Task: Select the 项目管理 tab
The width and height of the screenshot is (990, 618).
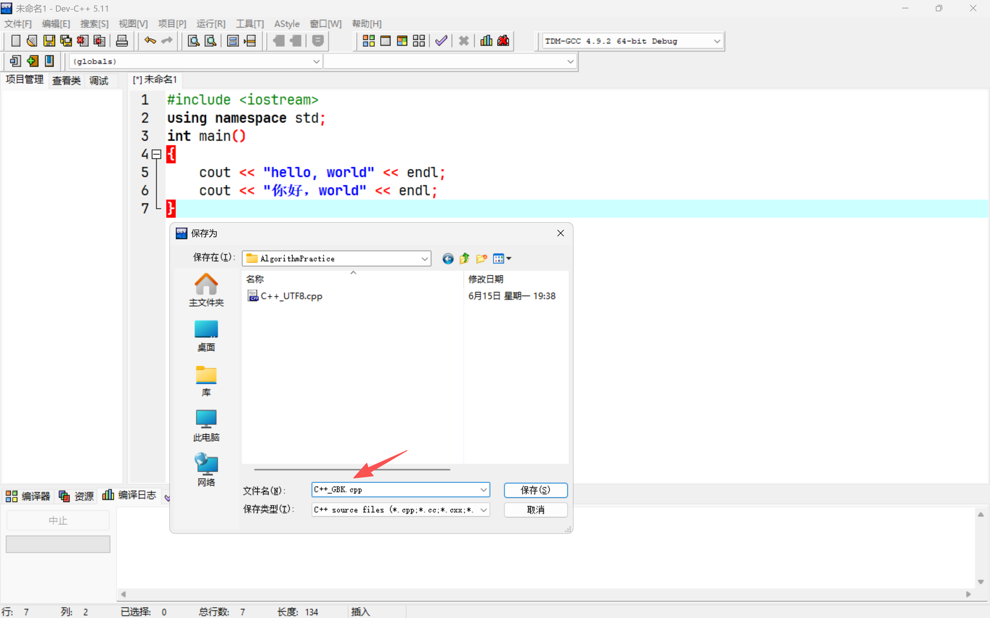Action: click(x=25, y=80)
